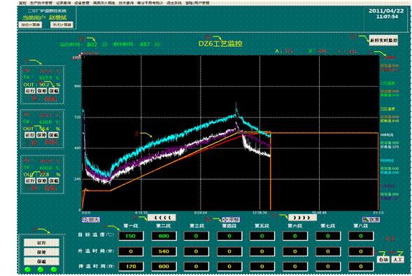
Task: Open the 生产技术管理 menu
Action: click(x=41, y=3)
